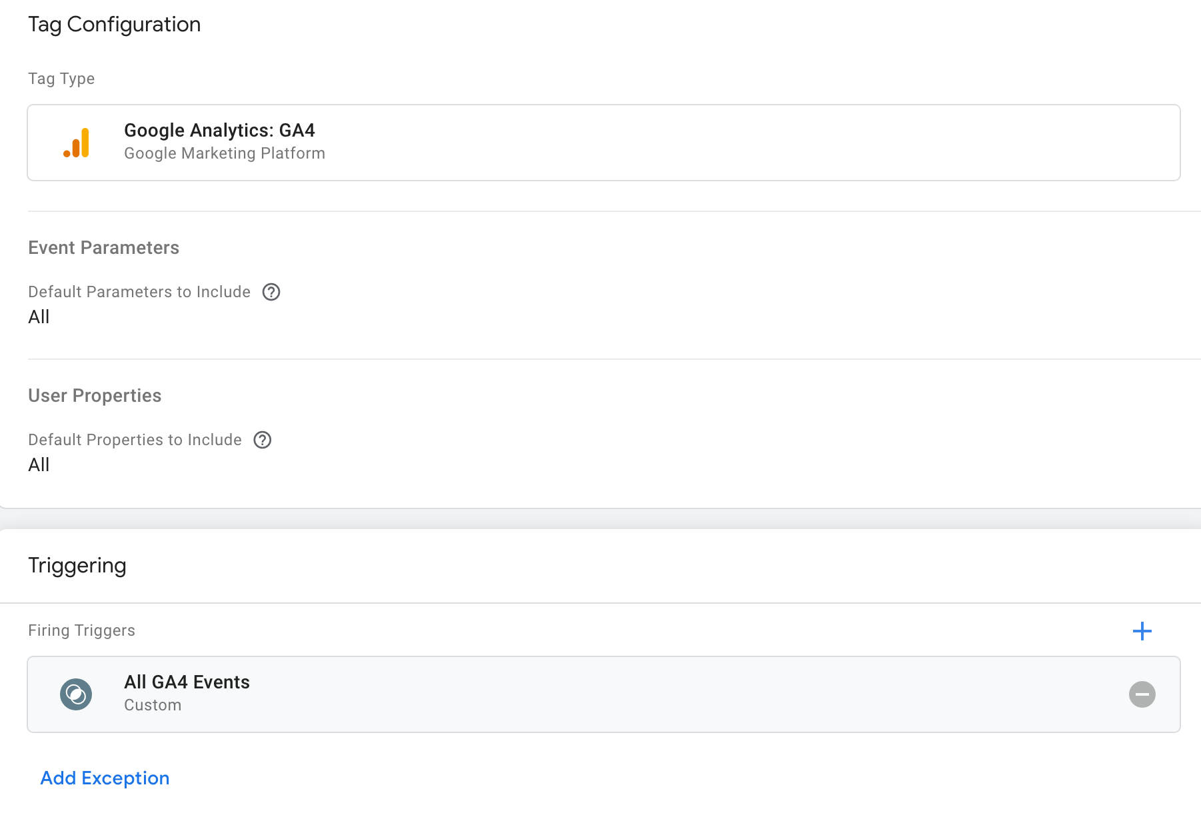Image resolution: width=1201 pixels, height=813 pixels.
Task: Select the Event Parameters section
Action: [x=103, y=247]
